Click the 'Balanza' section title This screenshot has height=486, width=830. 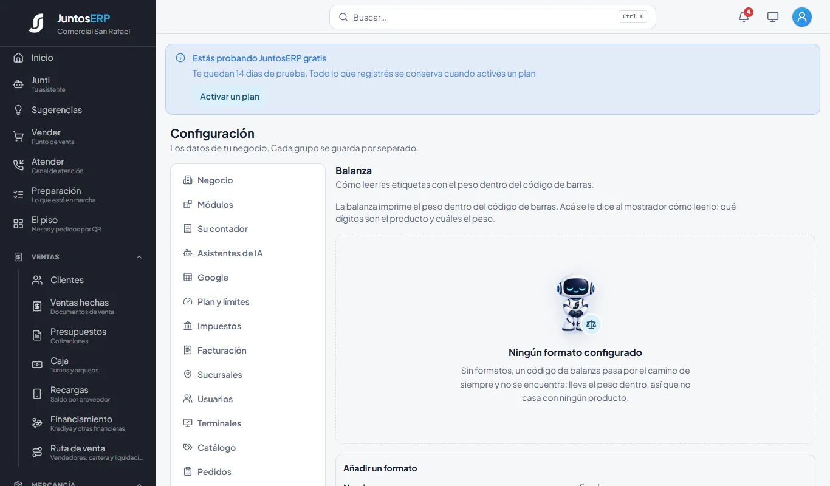pos(354,171)
